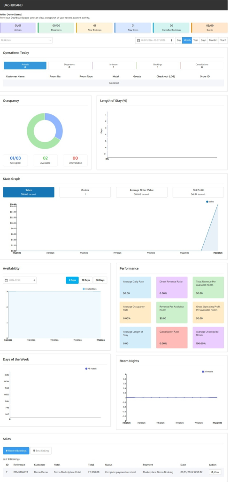
Task: Switch to In-house tab in Operations Today
Action: [114, 65]
